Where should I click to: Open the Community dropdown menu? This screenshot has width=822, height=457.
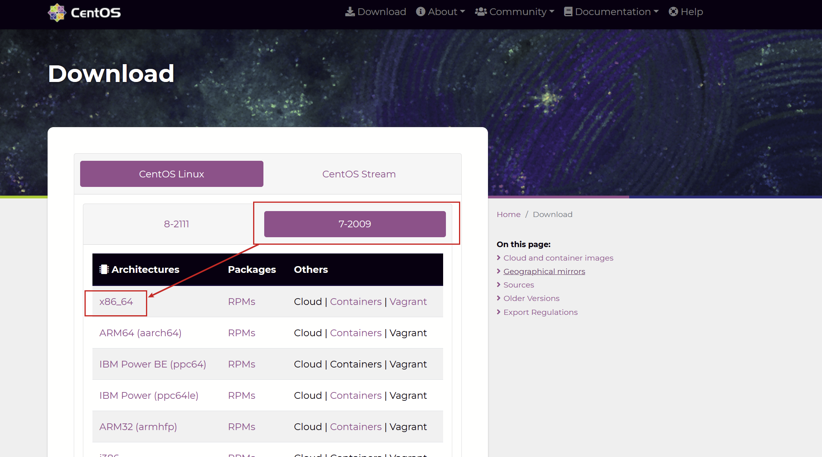(x=516, y=11)
